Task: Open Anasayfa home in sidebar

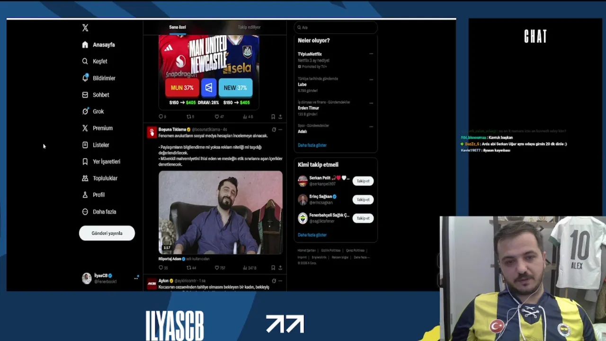Action: click(98, 45)
